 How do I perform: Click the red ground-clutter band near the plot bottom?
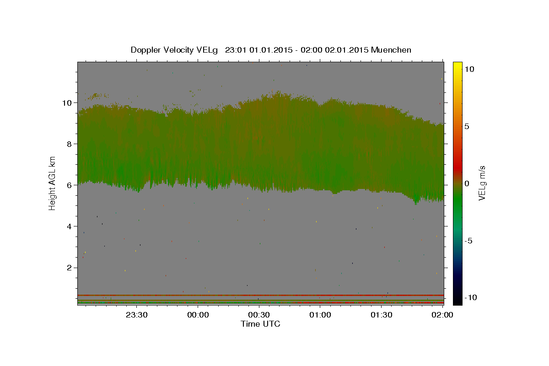(260, 296)
